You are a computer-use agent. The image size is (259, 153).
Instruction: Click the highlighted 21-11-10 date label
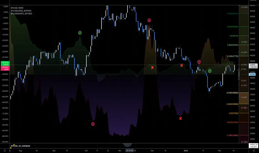click(x=129, y=150)
